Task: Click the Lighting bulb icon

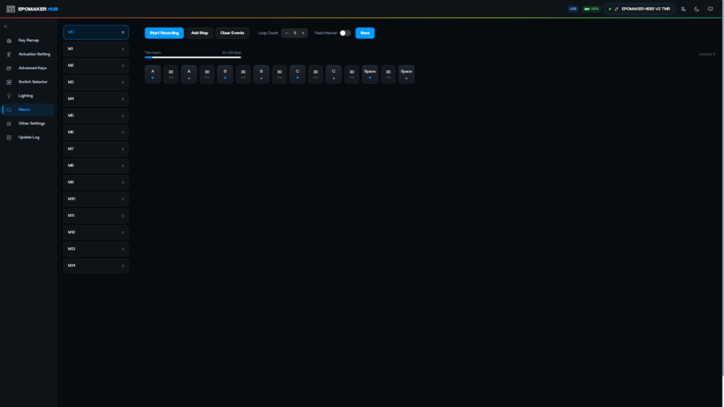Action: tap(8, 96)
